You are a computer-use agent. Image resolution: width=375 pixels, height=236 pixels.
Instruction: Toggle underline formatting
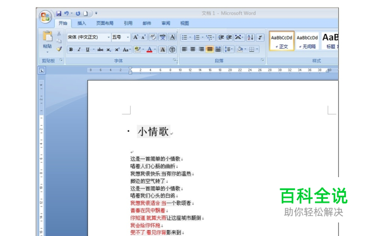(x=88, y=49)
